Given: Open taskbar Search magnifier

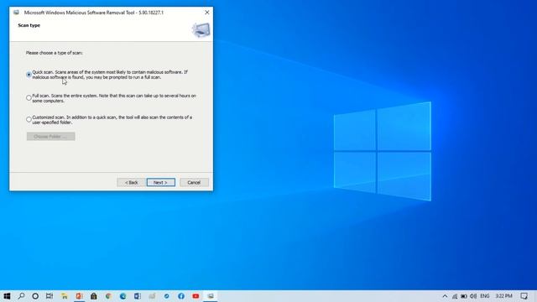Looking at the screenshot, I should (x=21, y=296).
